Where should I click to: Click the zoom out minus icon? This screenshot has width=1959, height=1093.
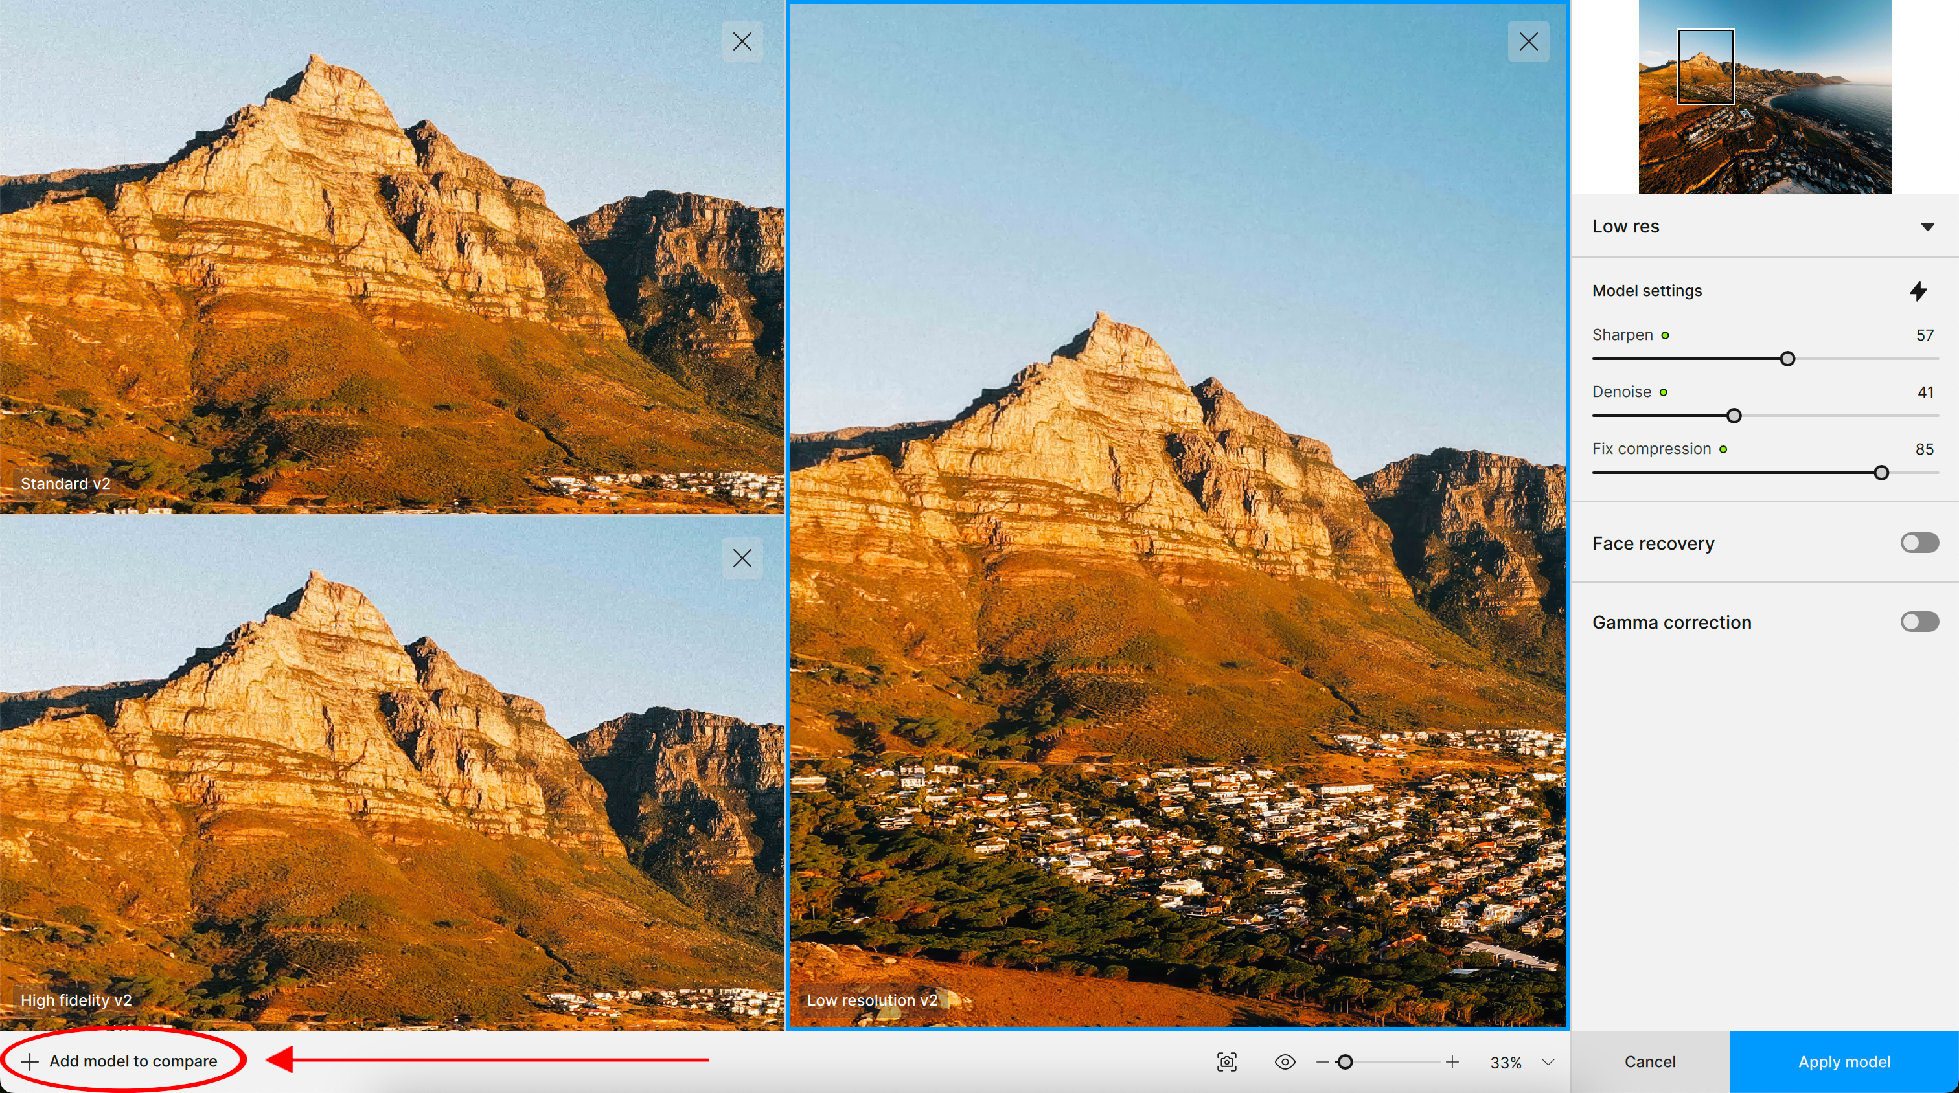1322,1062
